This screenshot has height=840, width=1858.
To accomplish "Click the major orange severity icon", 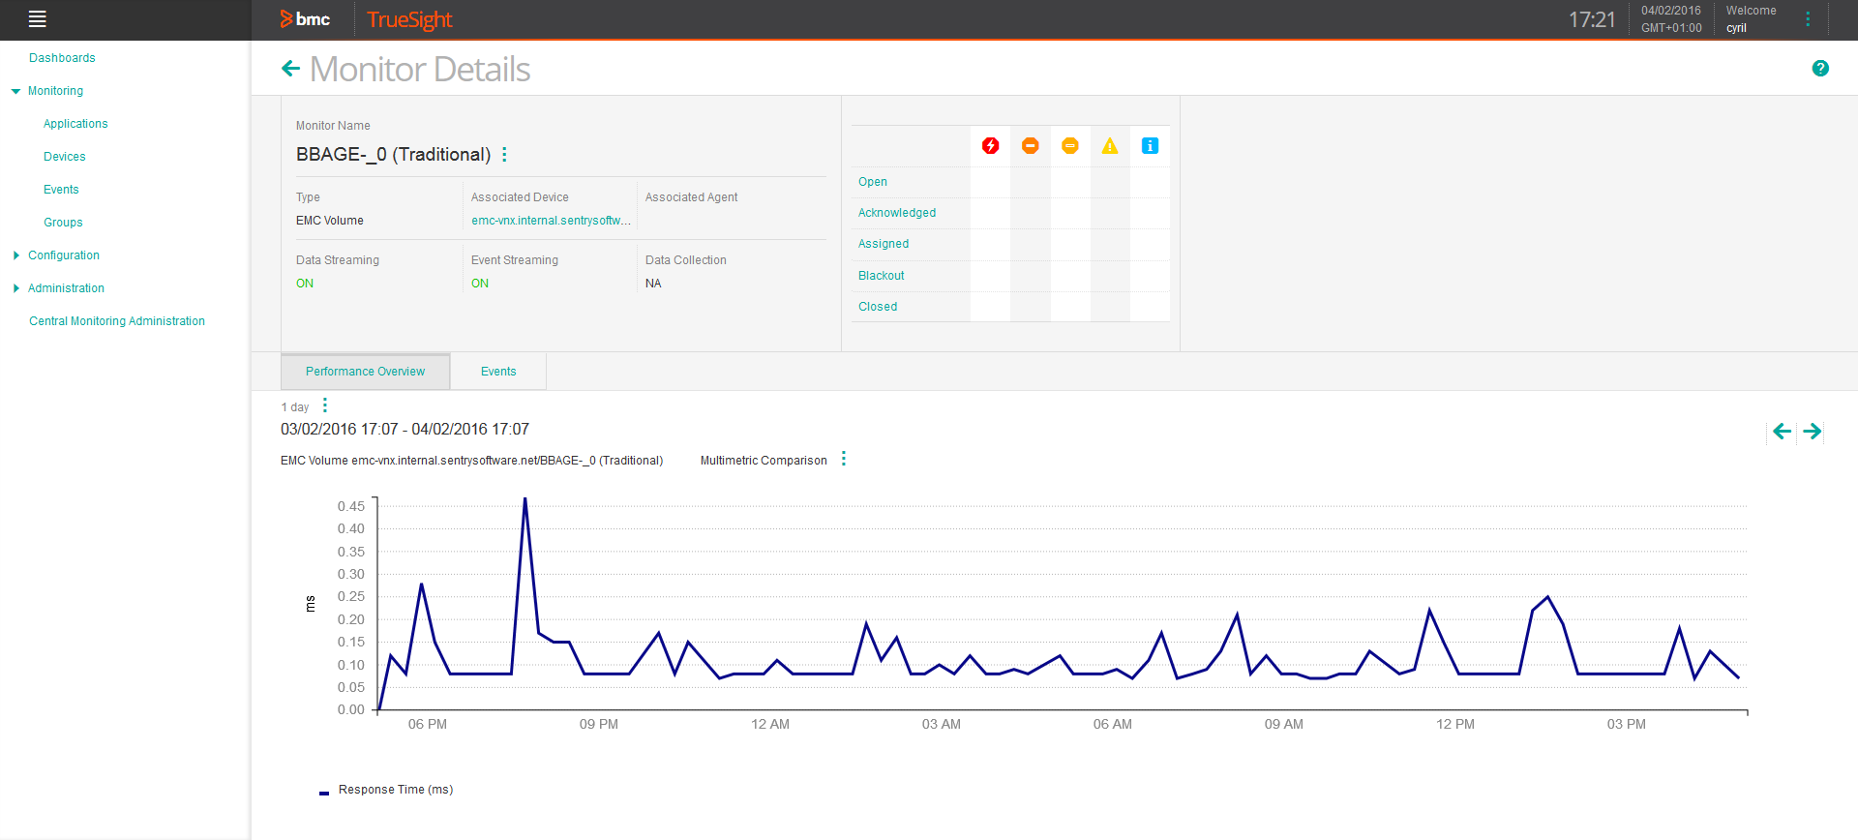I will [1030, 146].
